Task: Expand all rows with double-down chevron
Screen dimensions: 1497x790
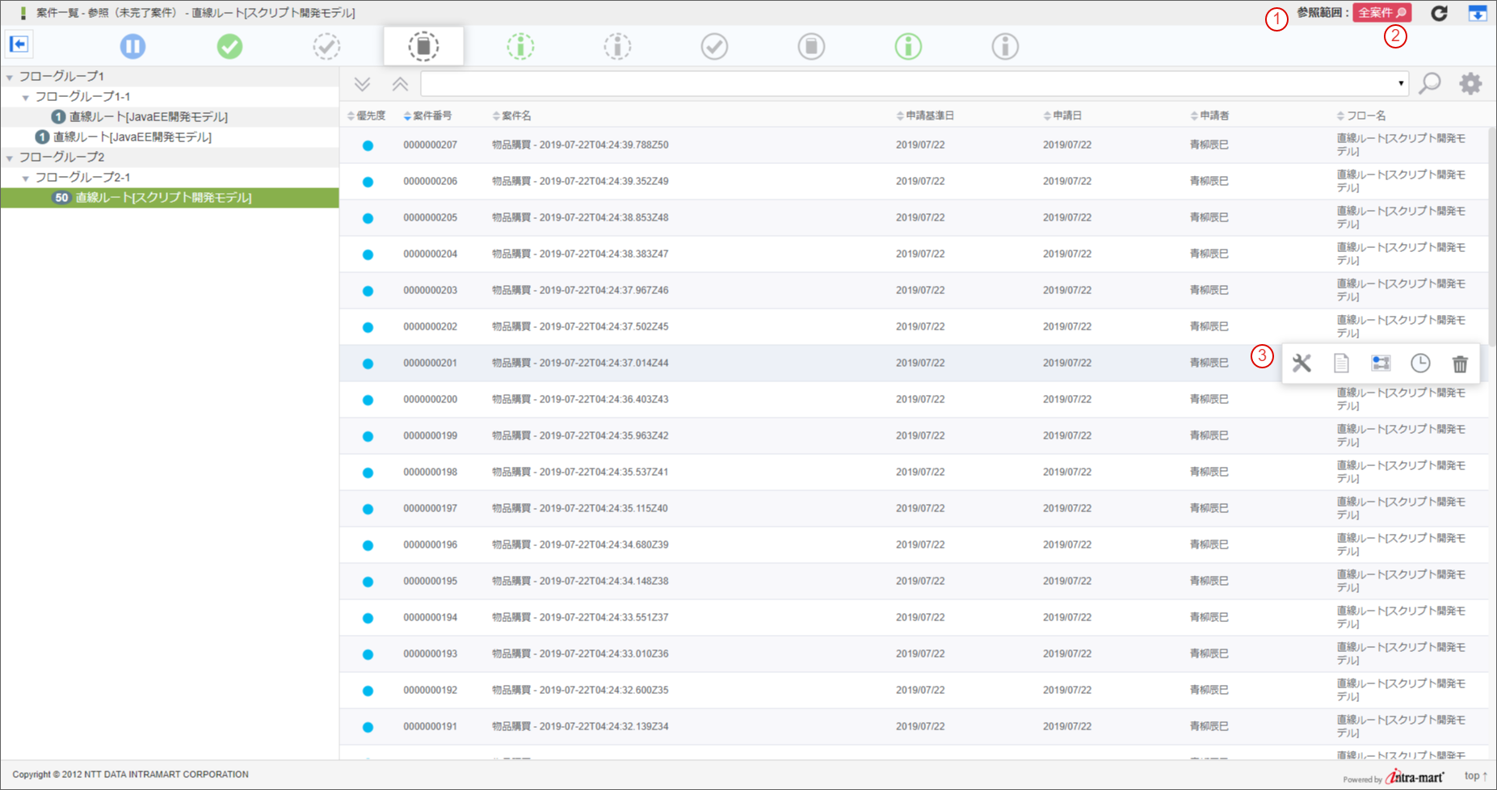Action: [x=362, y=84]
